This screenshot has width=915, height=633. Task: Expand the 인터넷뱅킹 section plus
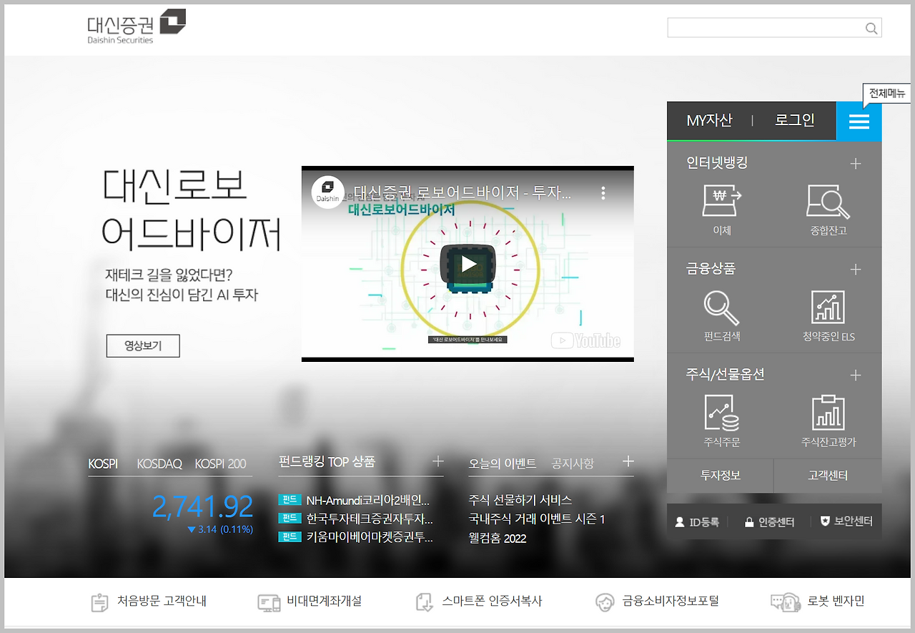855,164
